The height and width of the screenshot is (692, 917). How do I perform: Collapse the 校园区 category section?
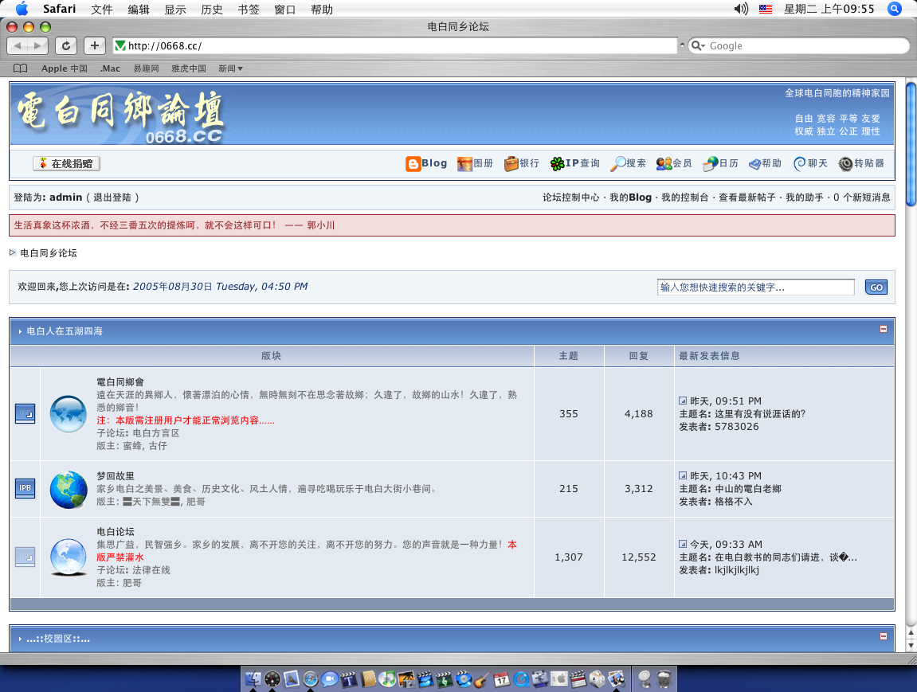click(x=883, y=636)
